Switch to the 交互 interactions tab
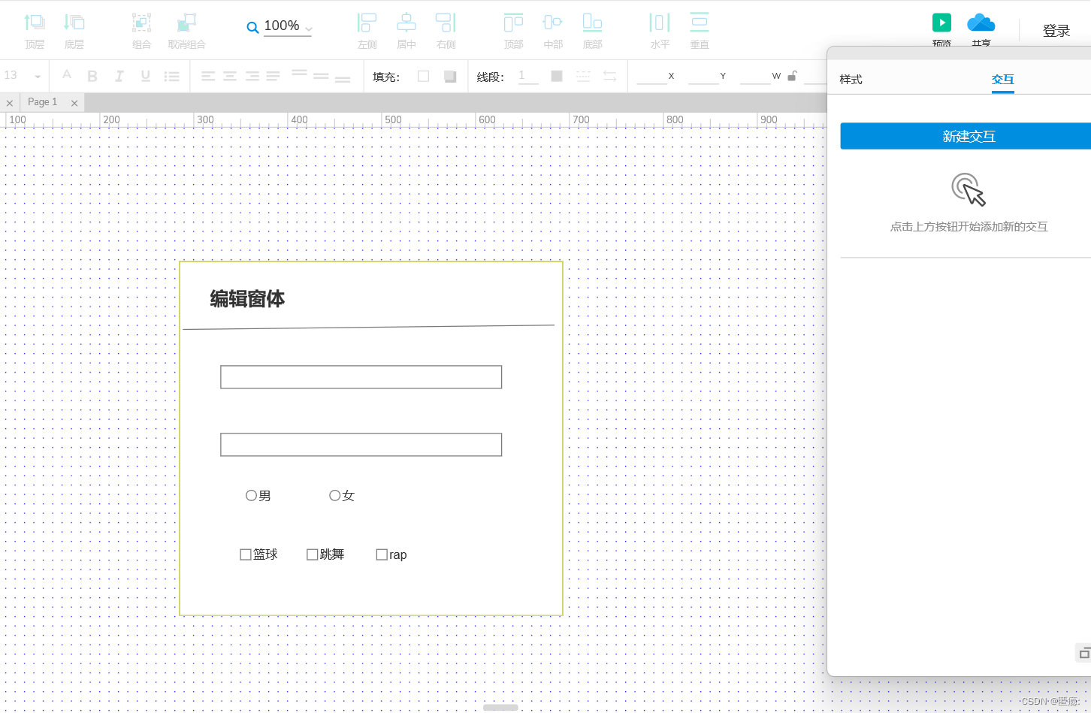The width and height of the screenshot is (1091, 713). pos(1003,79)
